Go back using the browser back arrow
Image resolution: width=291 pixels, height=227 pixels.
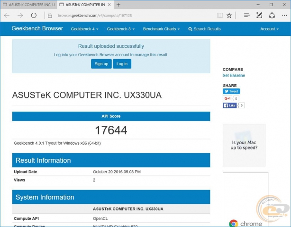7,15
